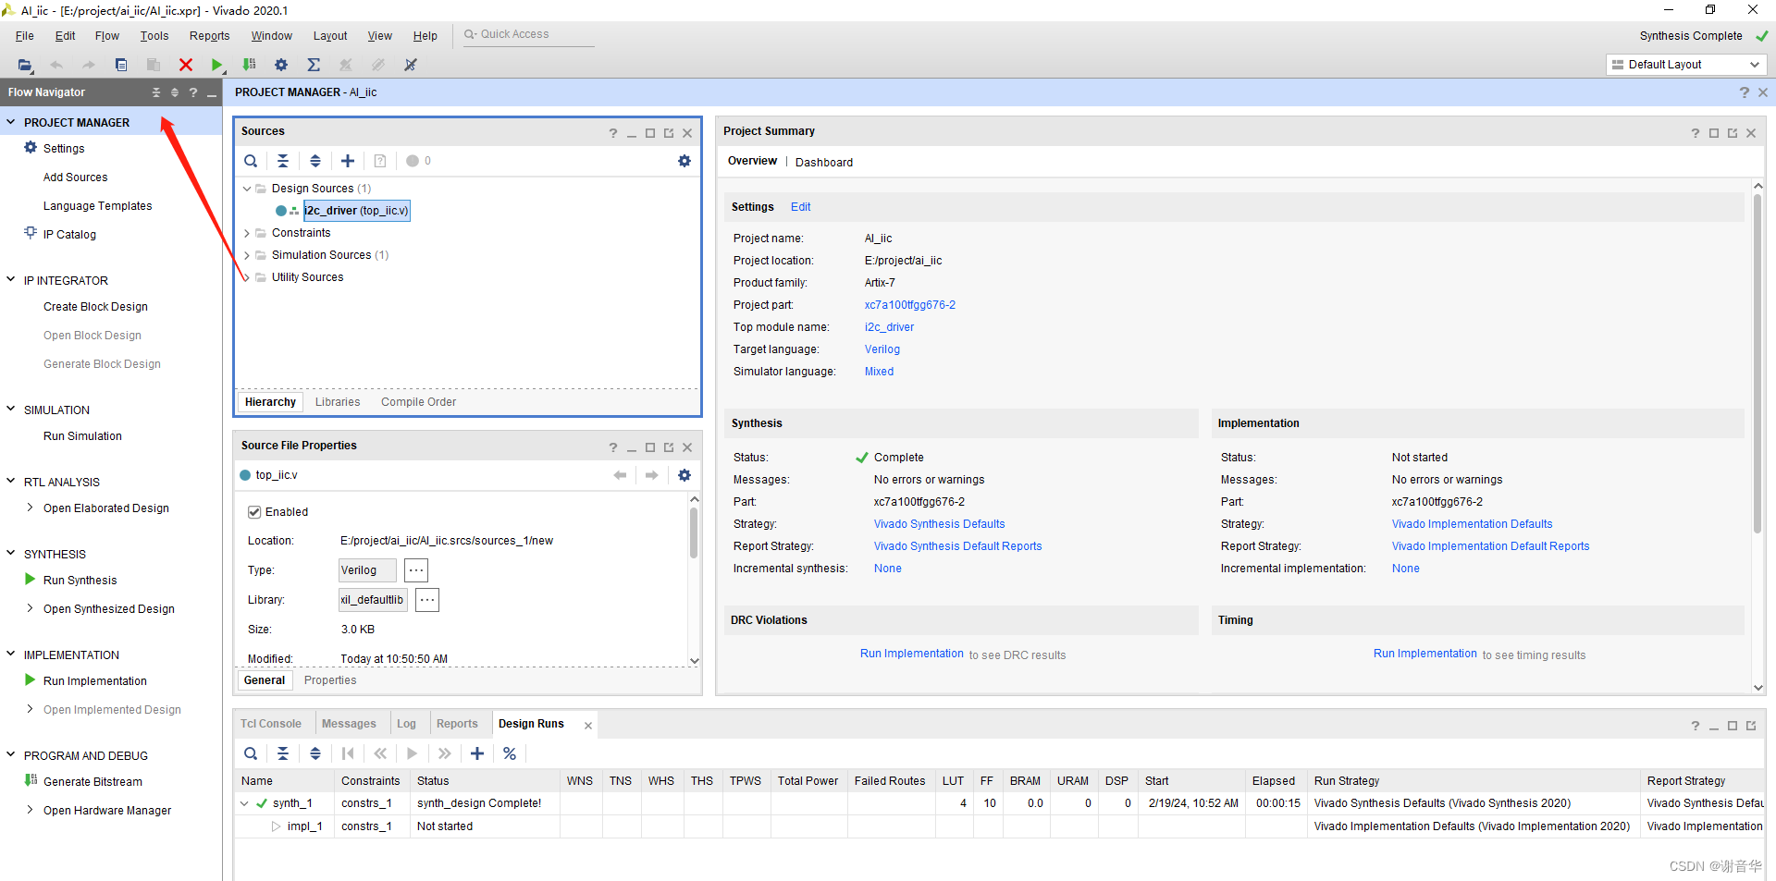Add sources with plus icon
Image resolution: width=1776 pixels, height=881 pixels.
click(348, 161)
